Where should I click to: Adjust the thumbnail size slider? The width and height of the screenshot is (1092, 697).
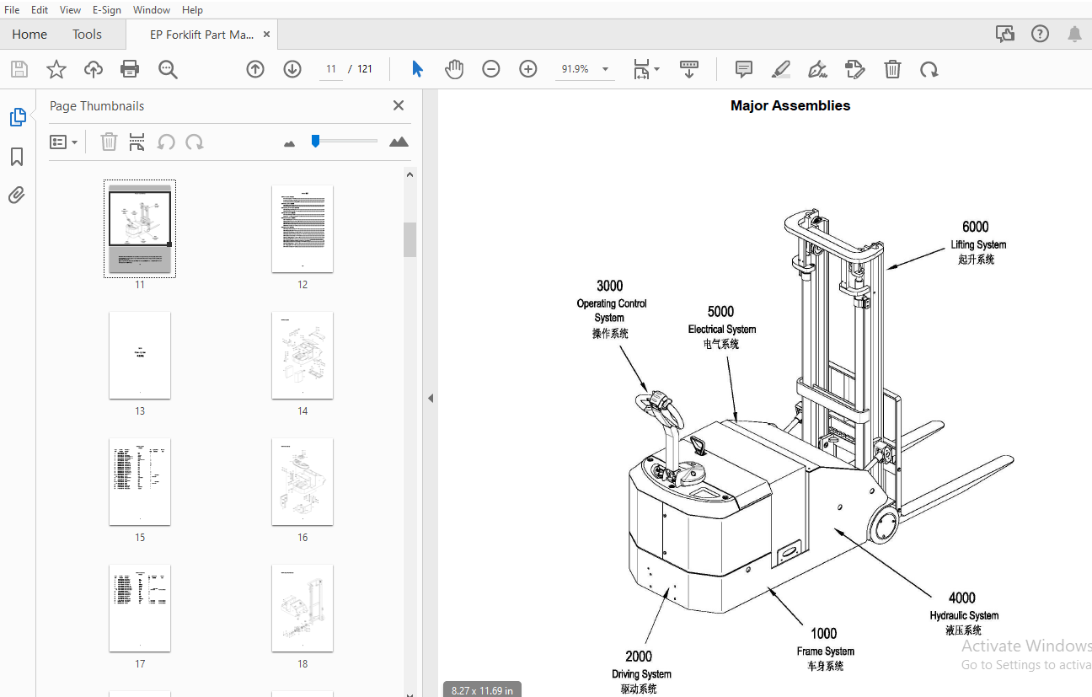(315, 141)
